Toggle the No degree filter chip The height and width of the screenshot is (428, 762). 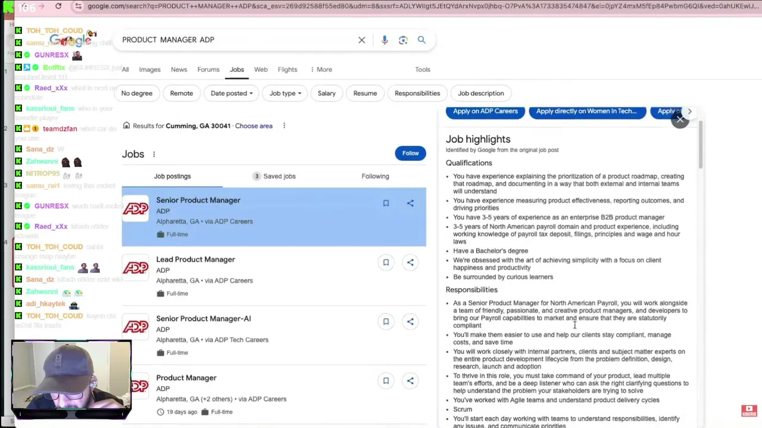pyautogui.click(x=137, y=93)
